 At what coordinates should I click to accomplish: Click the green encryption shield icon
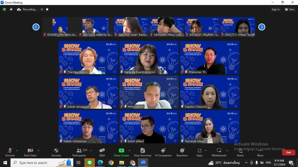[x=4, y=9]
